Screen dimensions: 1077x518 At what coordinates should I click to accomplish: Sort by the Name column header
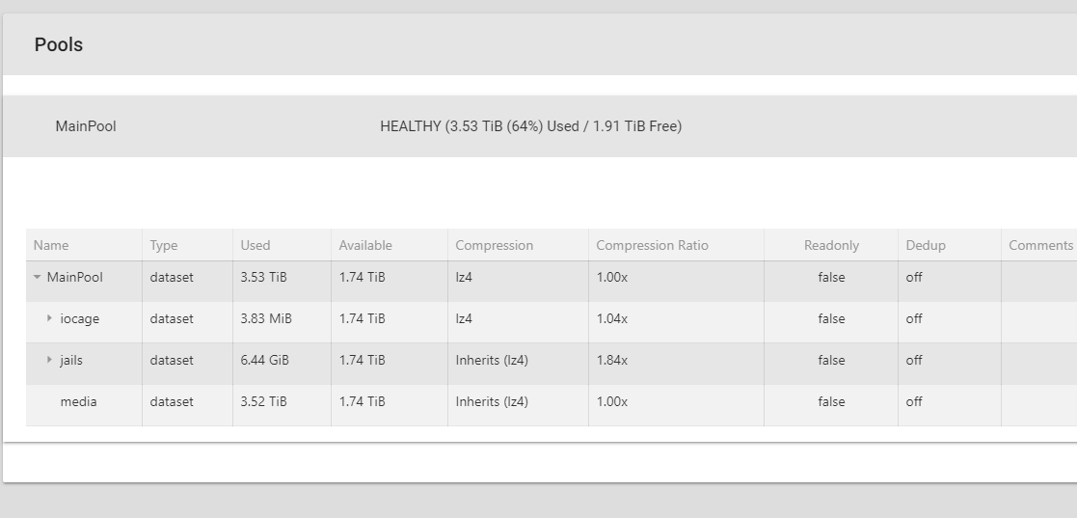point(51,245)
